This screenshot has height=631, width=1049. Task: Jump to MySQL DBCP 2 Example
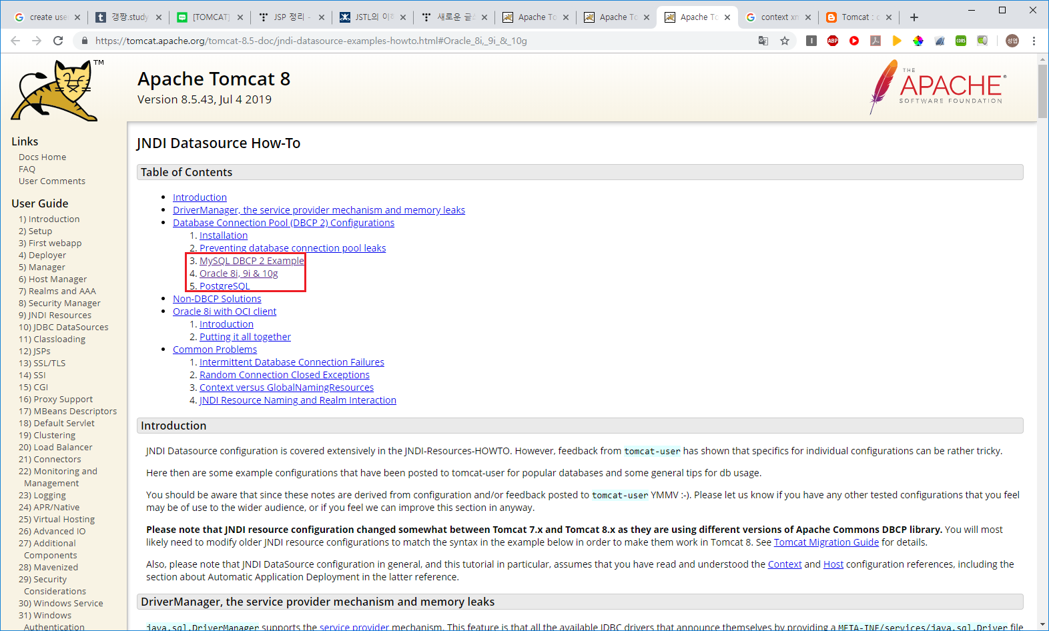[252, 261]
